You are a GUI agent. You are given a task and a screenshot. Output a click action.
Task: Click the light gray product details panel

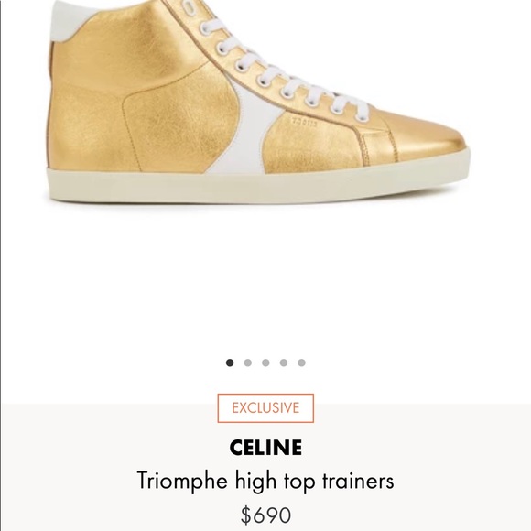(x=265, y=467)
